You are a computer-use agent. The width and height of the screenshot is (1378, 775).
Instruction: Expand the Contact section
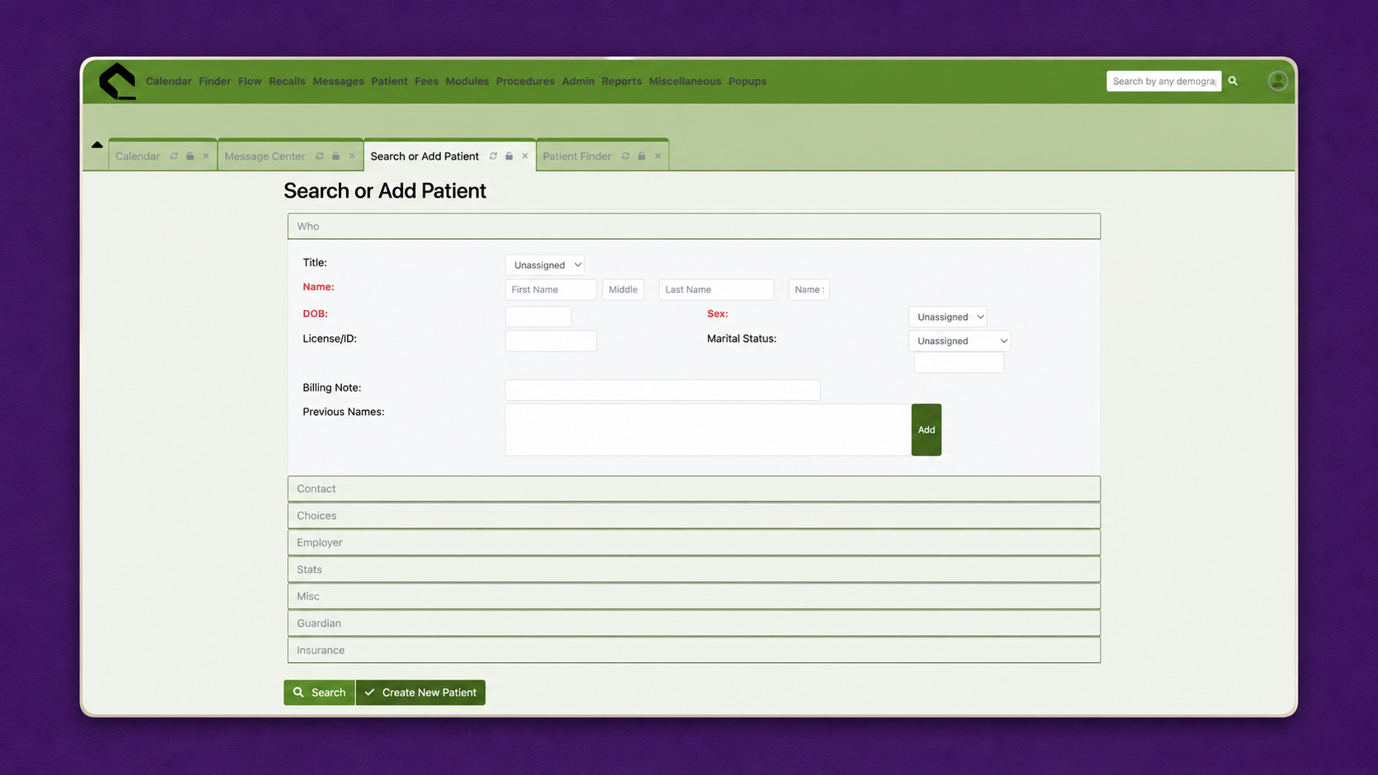coord(694,488)
